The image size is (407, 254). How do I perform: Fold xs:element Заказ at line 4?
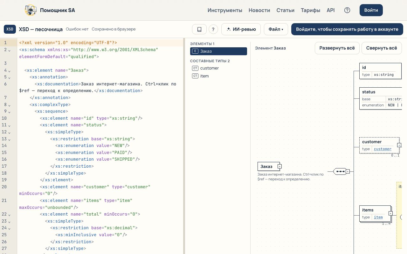point(9,71)
